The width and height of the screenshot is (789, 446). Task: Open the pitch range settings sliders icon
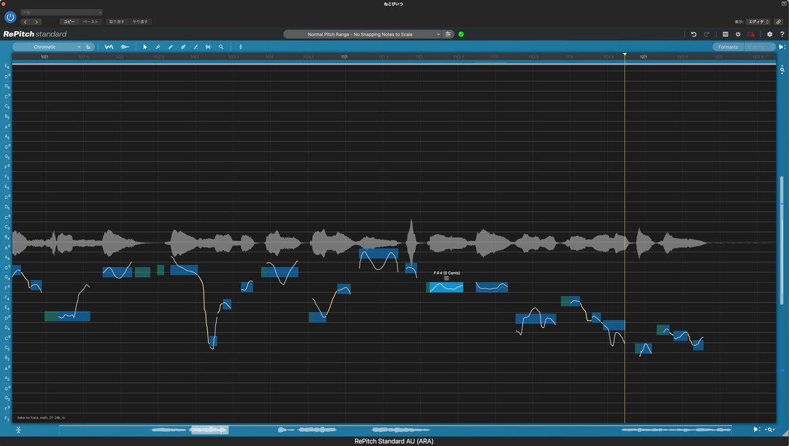click(x=448, y=34)
